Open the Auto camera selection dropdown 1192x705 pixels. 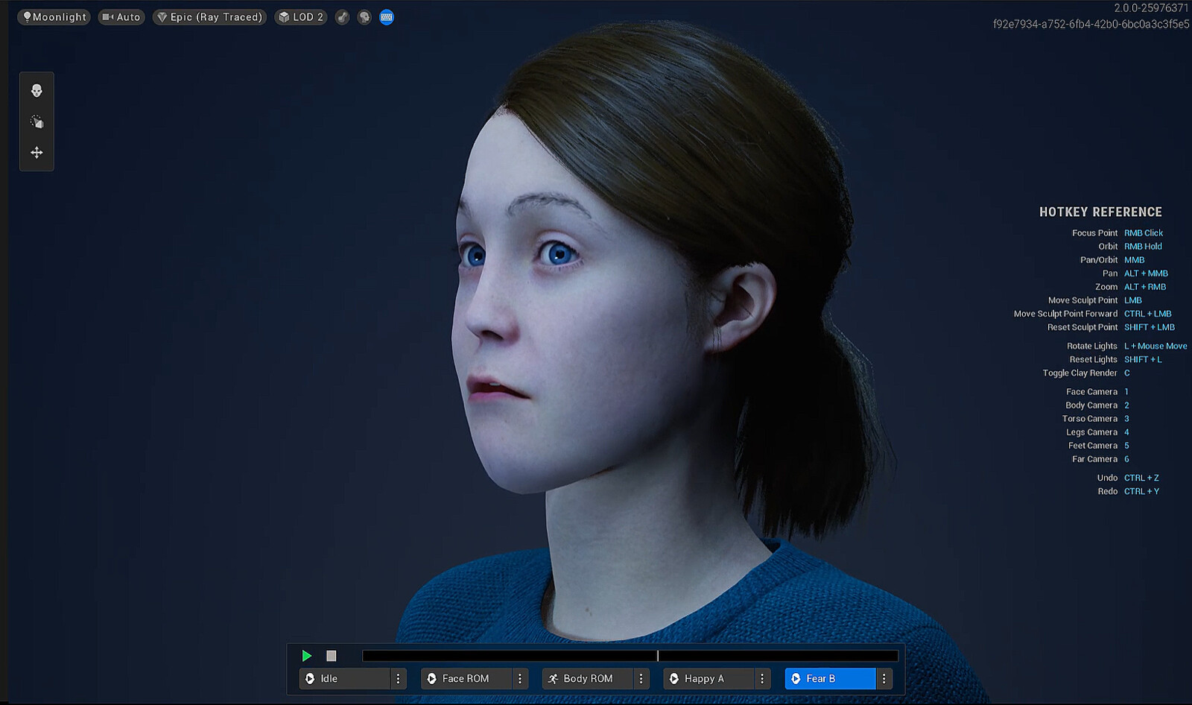pos(121,17)
